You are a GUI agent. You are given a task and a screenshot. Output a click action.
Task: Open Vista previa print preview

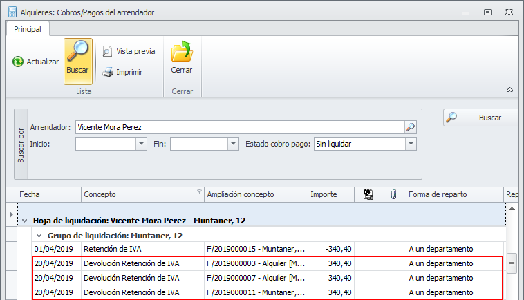point(129,51)
